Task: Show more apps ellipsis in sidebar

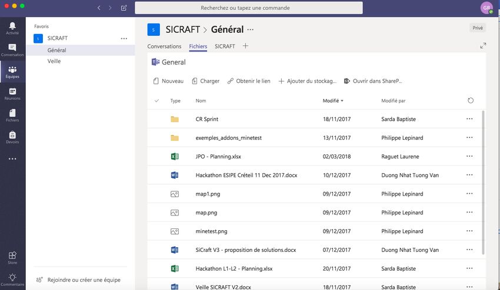Action: pos(12,159)
